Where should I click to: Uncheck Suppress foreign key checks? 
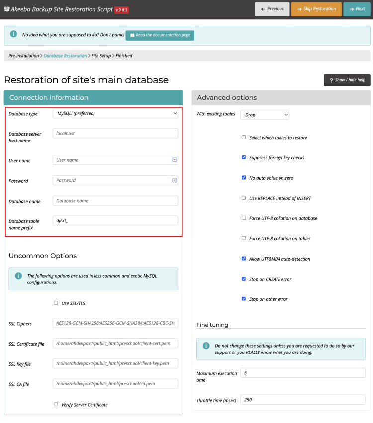(244, 157)
